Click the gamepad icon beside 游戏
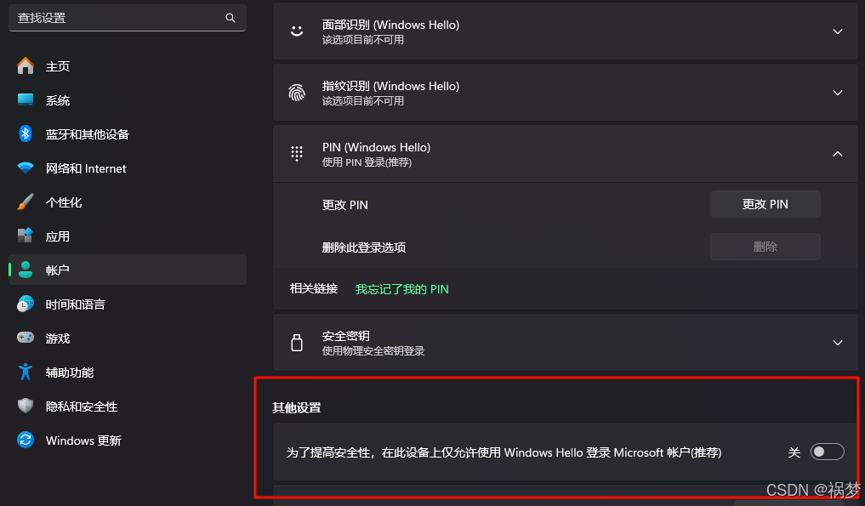Screen dimensions: 865x506 [26, 338]
